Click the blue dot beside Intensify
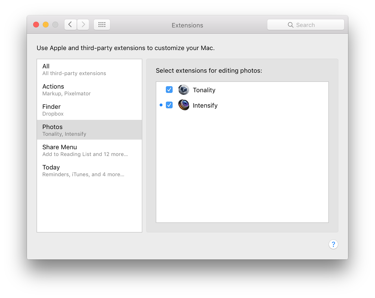Screen dimensions: 375x298 coord(161,105)
